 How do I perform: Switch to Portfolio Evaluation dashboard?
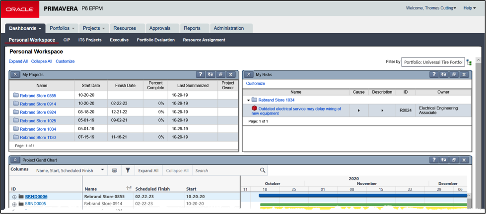pyautogui.click(x=155, y=40)
